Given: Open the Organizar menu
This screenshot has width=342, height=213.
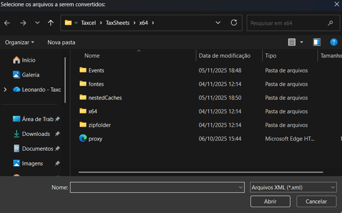Looking at the screenshot, I should (19, 42).
